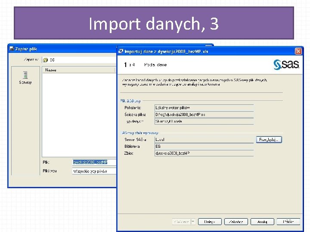Click the Ścieżka pliku path field
The image size is (310, 232).
coord(204,114)
